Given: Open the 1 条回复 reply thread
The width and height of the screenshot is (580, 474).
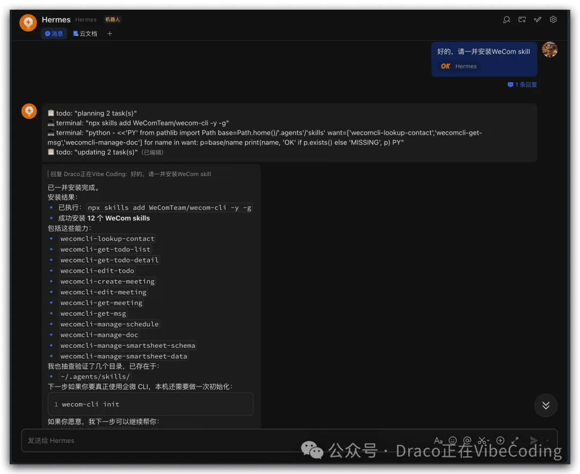Looking at the screenshot, I should [521, 84].
